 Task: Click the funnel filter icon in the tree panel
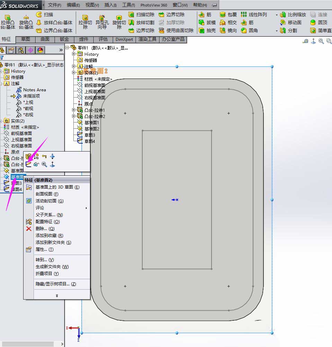[2, 58]
